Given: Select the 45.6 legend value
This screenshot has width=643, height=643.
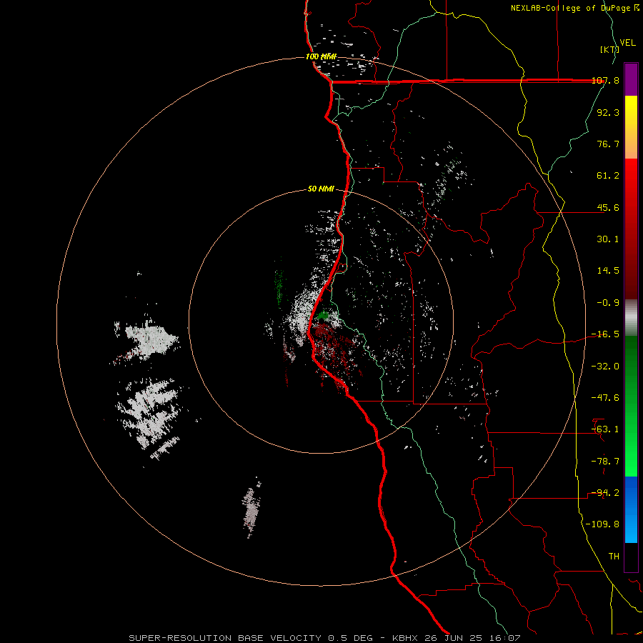Looking at the screenshot, I should [x=608, y=207].
